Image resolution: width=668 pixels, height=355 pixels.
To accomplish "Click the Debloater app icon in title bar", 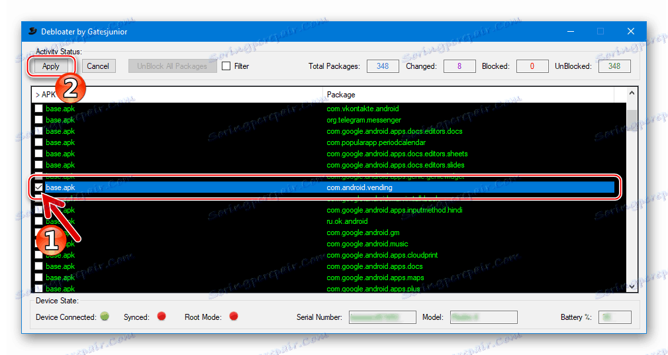I will point(32,31).
